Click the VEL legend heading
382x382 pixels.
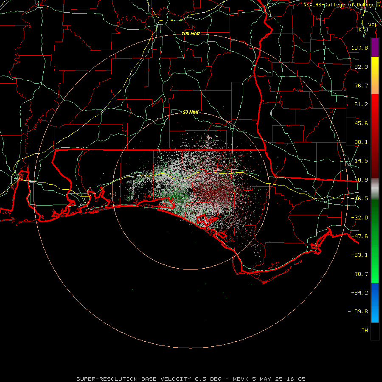[x=373, y=25]
